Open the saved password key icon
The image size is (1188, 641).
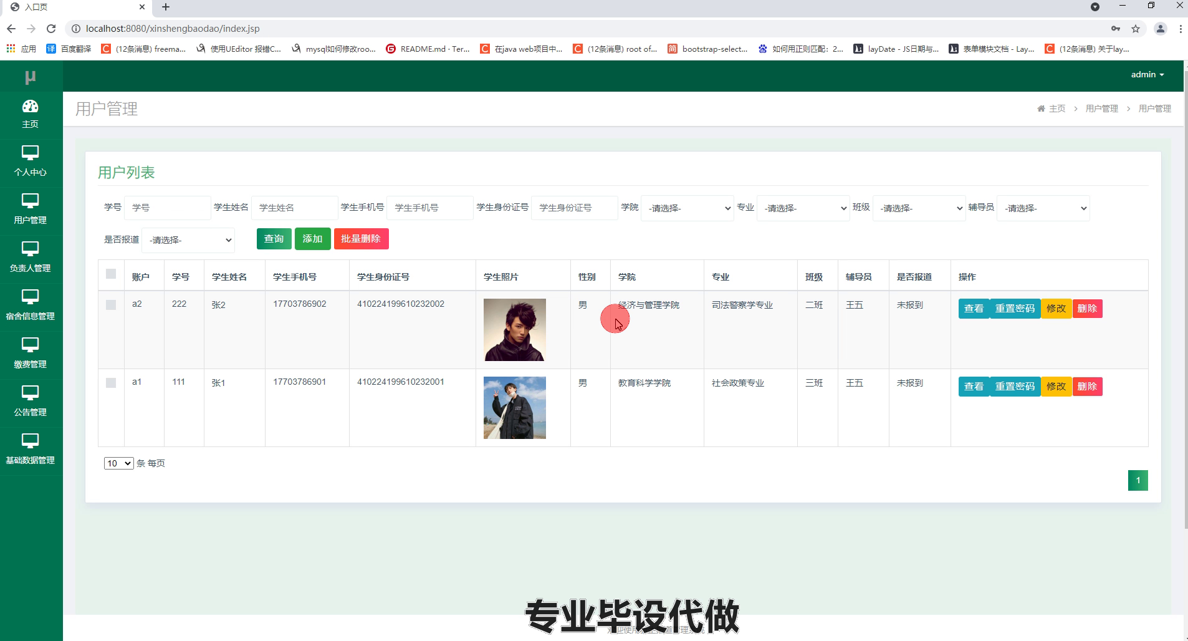(x=1116, y=29)
